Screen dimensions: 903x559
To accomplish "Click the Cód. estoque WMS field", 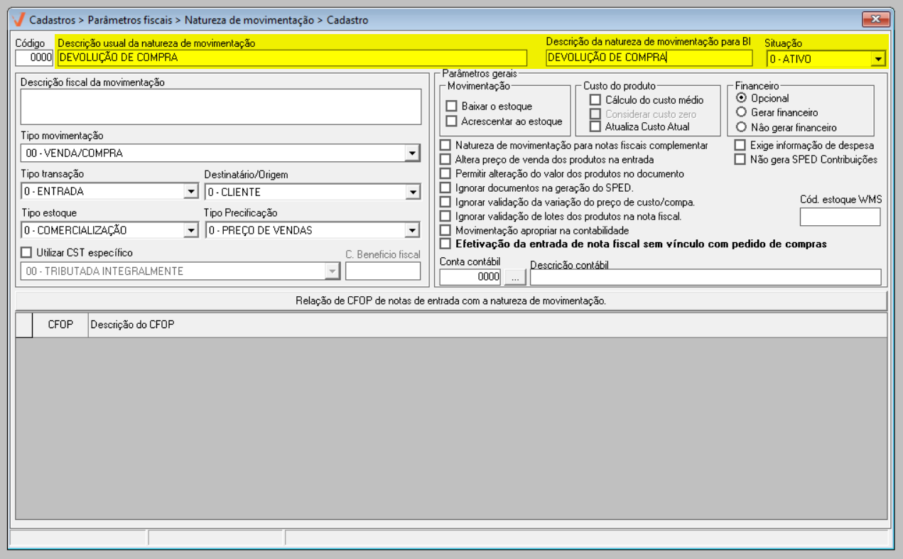I will click(840, 217).
